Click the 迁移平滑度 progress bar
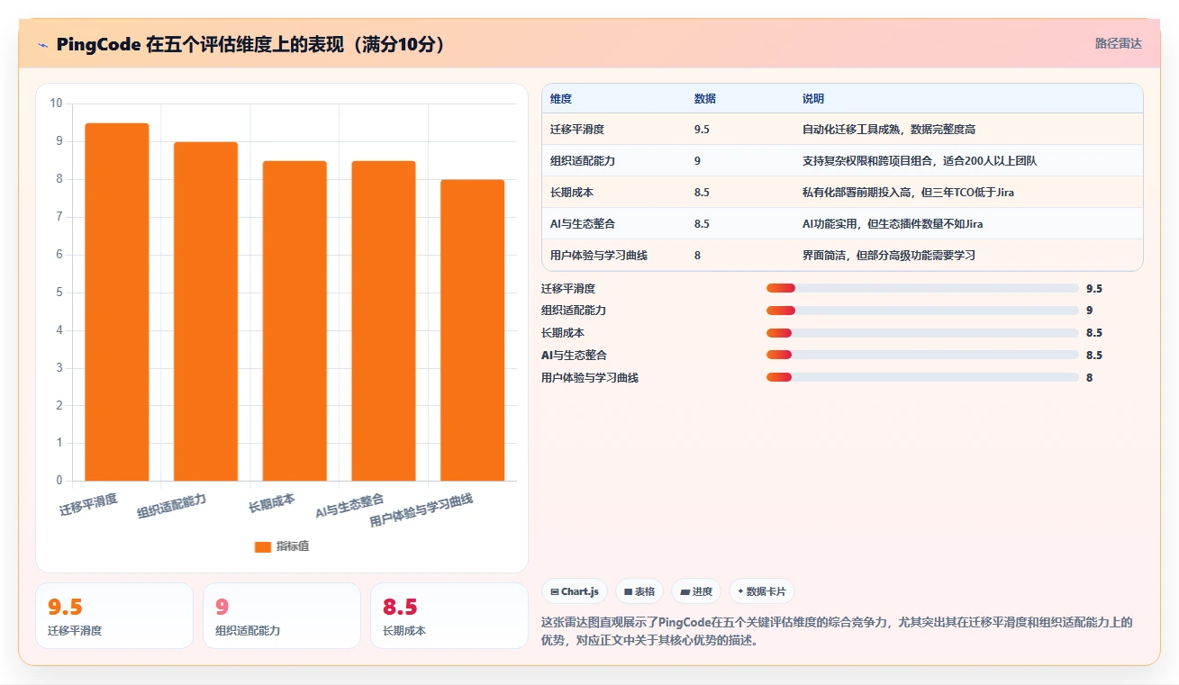This screenshot has height=685, width=1179. coord(922,288)
